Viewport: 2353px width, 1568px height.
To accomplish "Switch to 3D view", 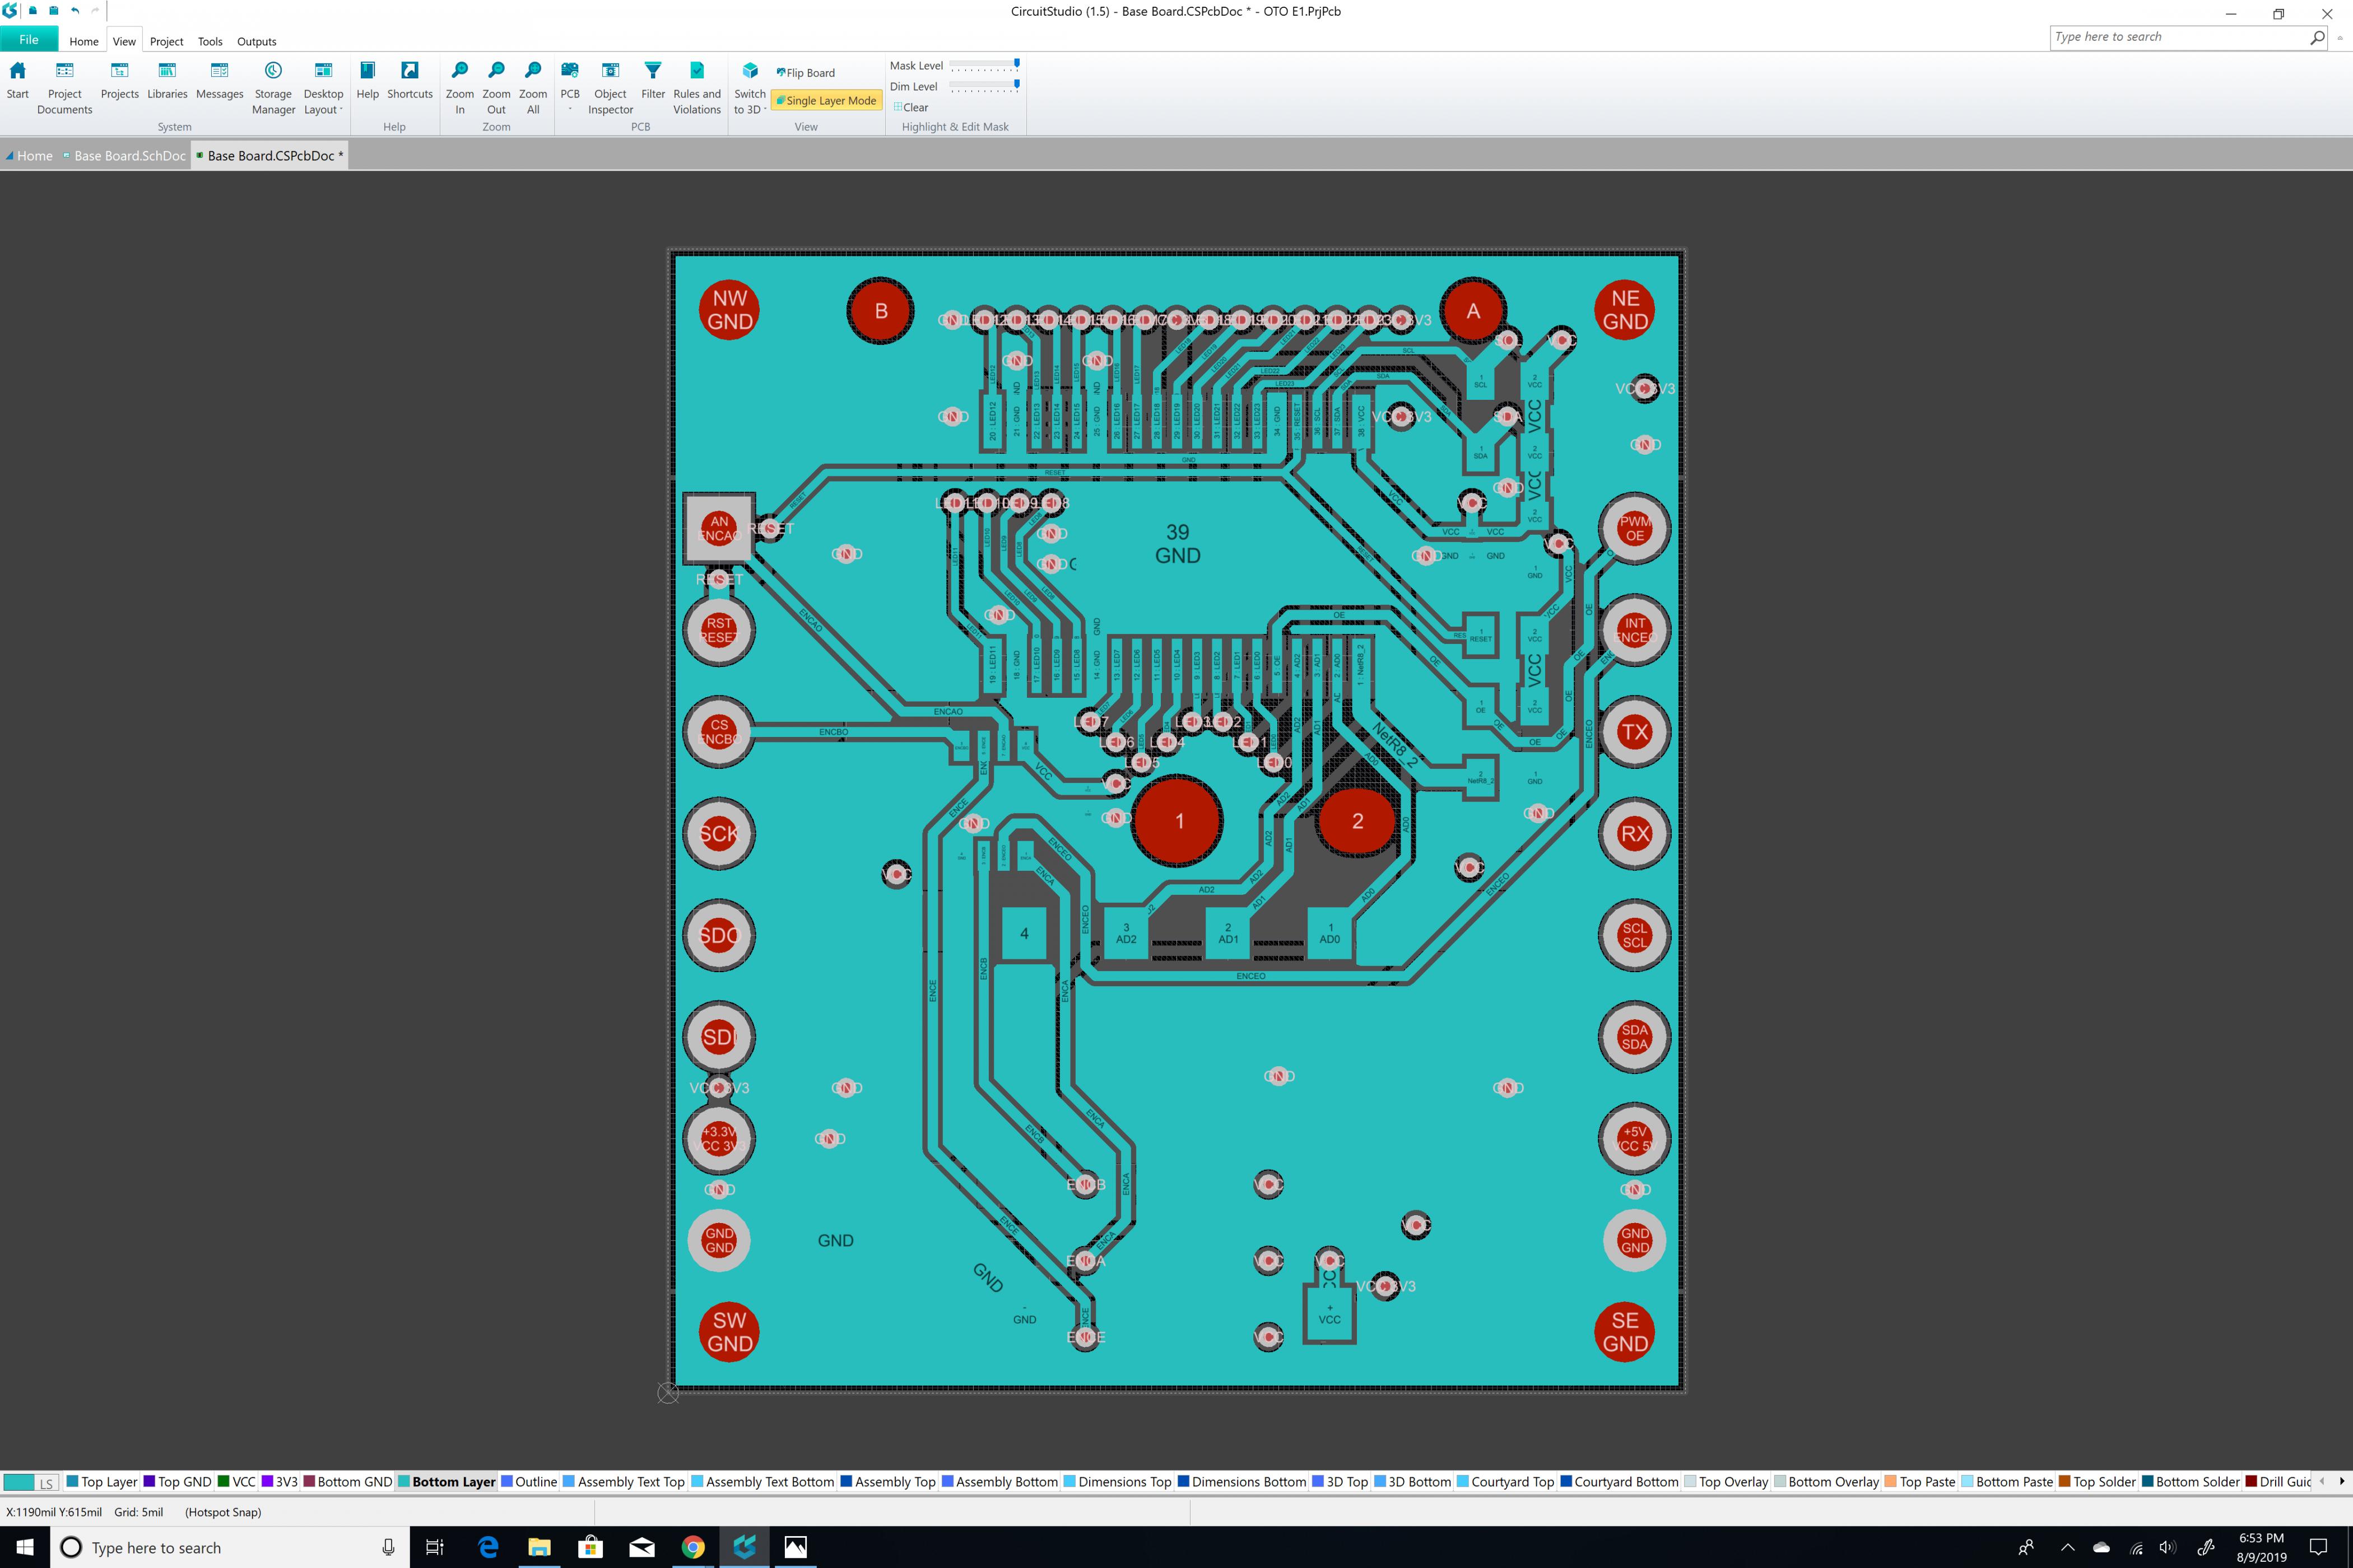I will [x=750, y=88].
